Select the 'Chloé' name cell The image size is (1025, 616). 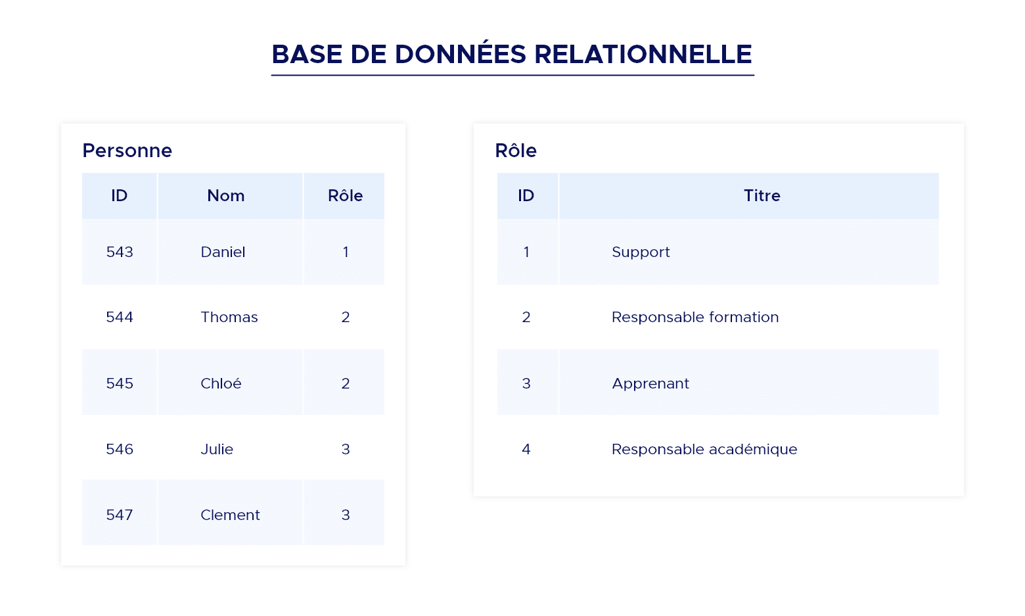(221, 384)
